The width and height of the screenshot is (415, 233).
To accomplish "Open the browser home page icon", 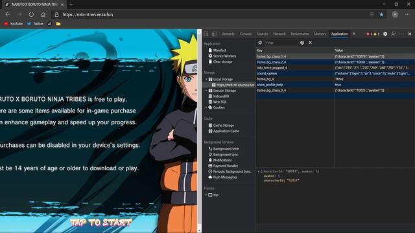I will (x=43, y=14).
